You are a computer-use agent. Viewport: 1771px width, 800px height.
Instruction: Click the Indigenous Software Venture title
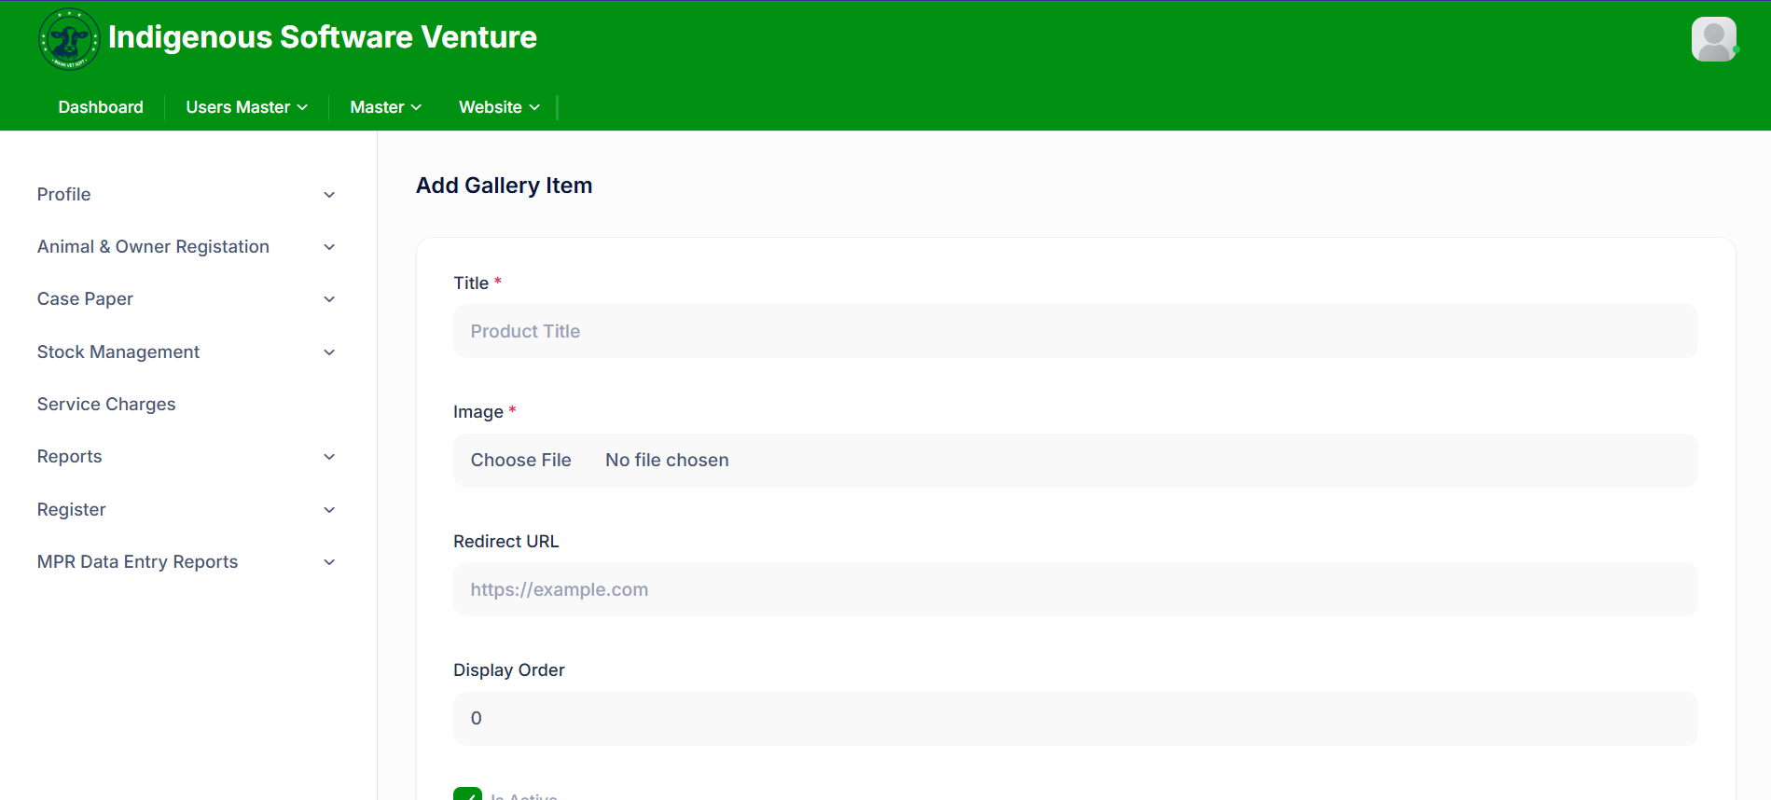[323, 37]
